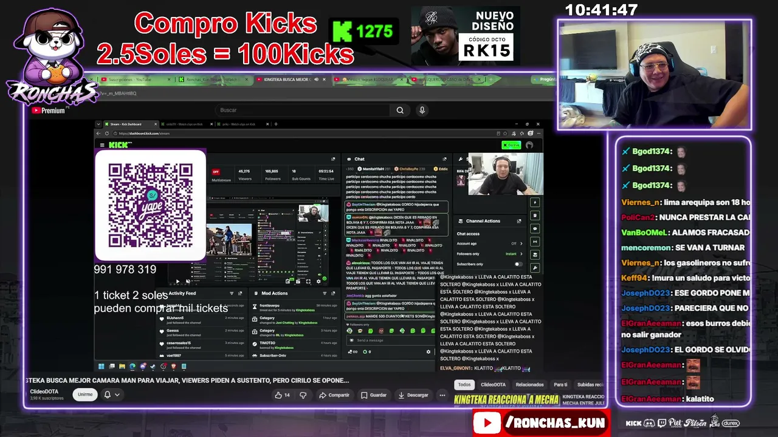Image resolution: width=778 pixels, height=437 pixels.
Task: Click the YouTube voice search microphone icon
Action: (x=422, y=110)
